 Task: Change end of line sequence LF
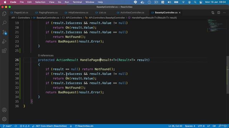(x=209, y=126)
